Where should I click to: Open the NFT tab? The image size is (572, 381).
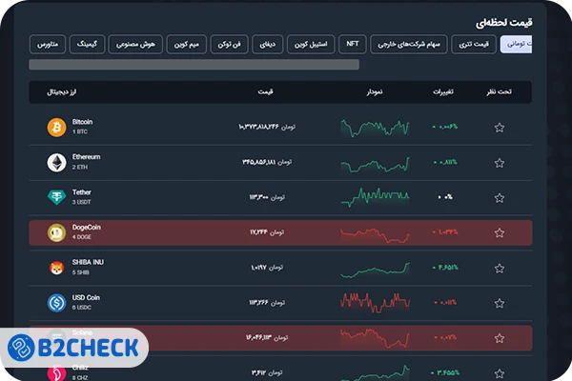coord(353,44)
